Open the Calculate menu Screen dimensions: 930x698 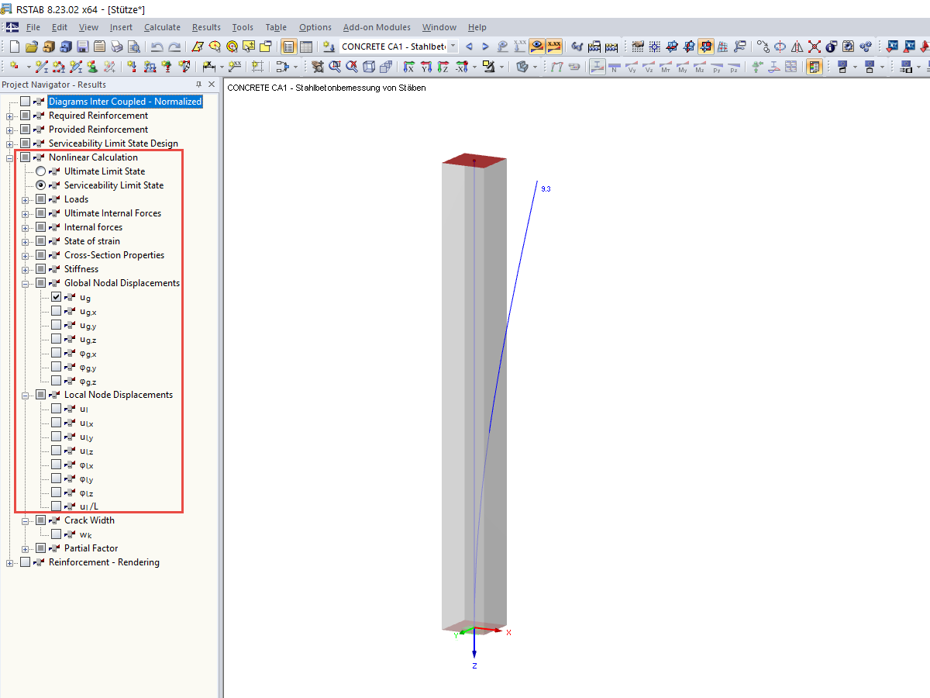162,27
